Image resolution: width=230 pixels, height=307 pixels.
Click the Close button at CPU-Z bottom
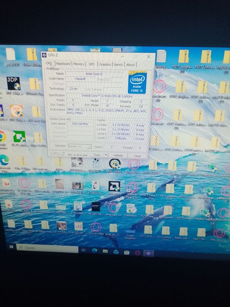click(x=138, y=156)
